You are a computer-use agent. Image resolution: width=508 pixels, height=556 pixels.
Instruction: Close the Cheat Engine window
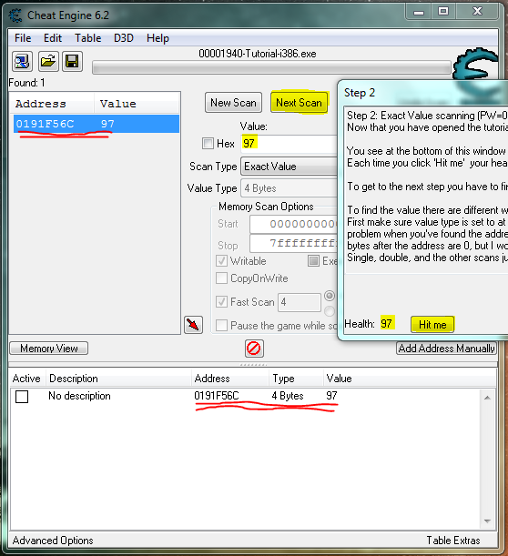(x=477, y=12)
